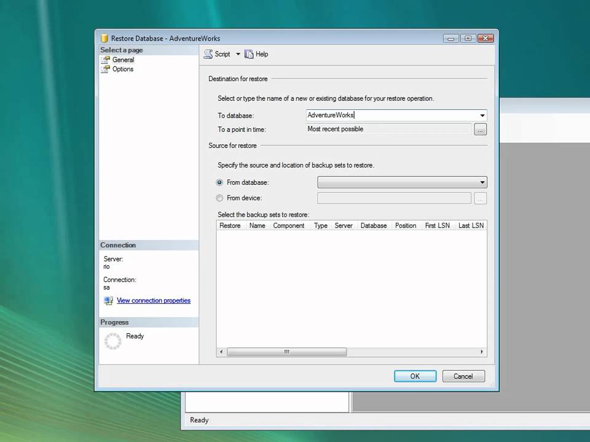Close the Restore Database dialog
The image size is (590, 442).
486,38
